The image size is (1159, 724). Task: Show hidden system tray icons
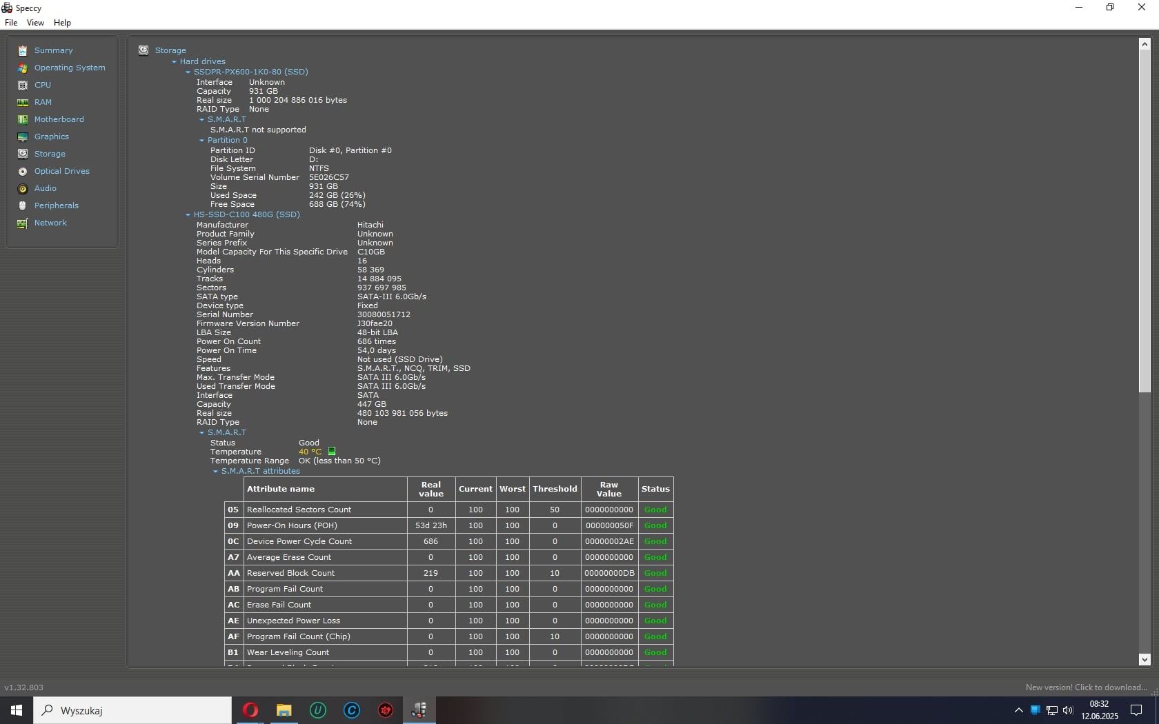1018,710
